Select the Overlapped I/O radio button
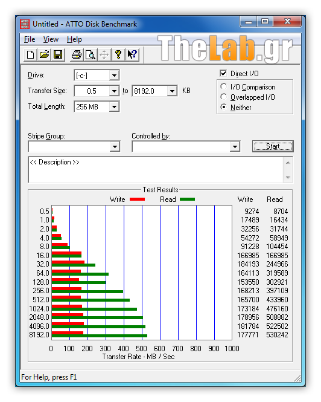Image resolution: width=321 pixels, height=402 pixels. tap(223, 97)
